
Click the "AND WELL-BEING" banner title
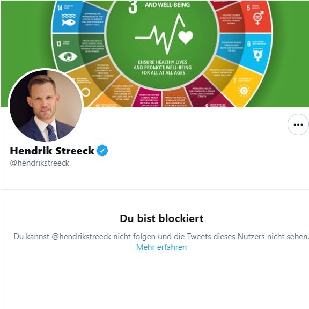167,5
